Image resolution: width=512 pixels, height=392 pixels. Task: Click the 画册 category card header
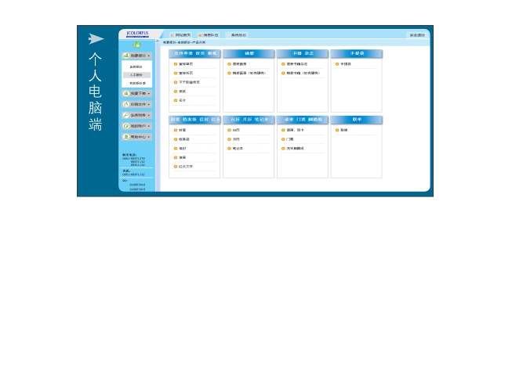point(249,53)
